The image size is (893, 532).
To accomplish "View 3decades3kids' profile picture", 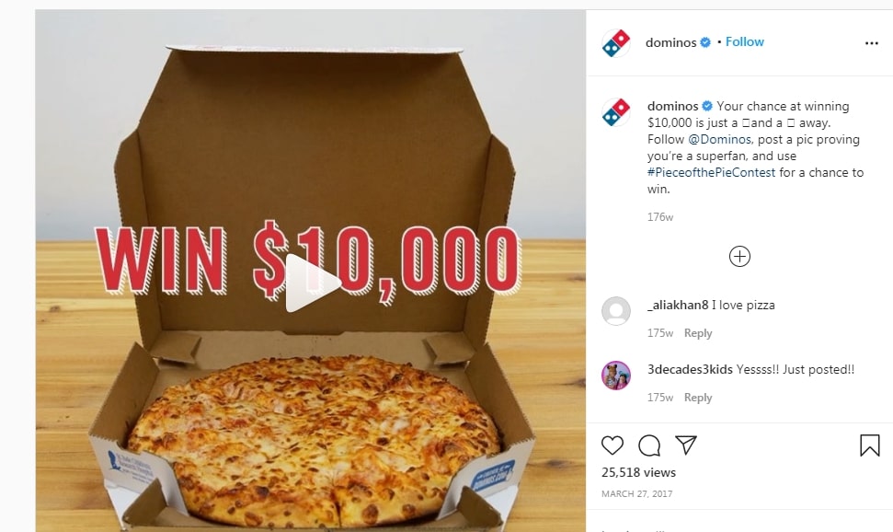I will [x=615, y=376].
